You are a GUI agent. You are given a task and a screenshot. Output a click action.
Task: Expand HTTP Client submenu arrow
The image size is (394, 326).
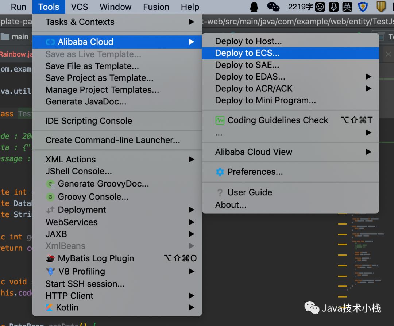(x=192, y=296)
